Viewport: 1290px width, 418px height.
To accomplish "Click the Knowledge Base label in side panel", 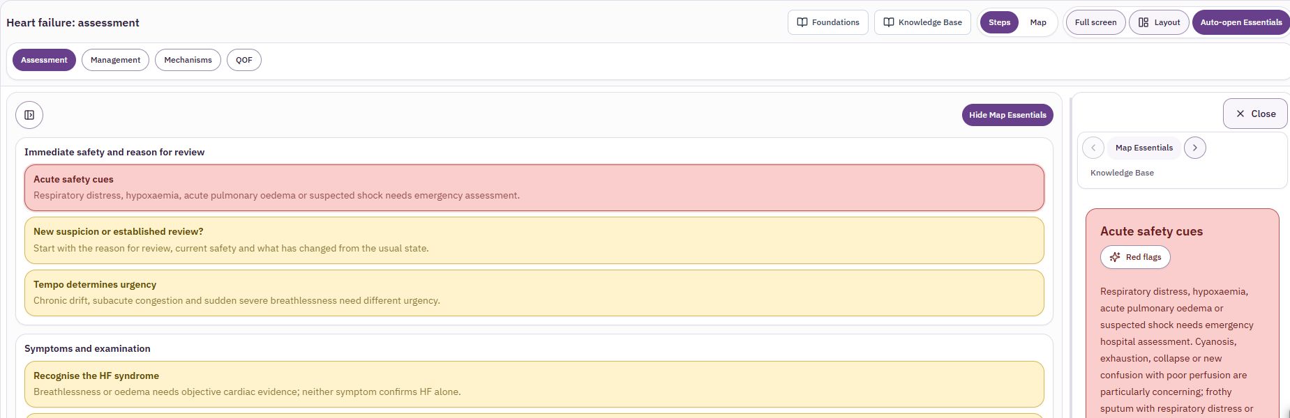I will (x=1122, y=173).
